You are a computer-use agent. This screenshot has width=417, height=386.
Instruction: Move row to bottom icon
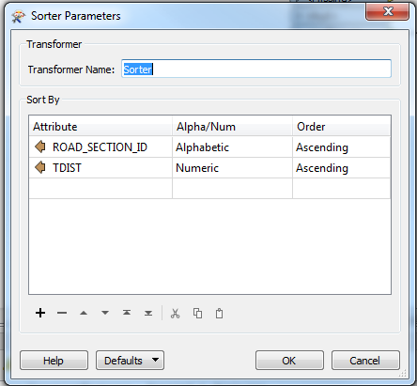pyautogui.click(x=148, y=313)
